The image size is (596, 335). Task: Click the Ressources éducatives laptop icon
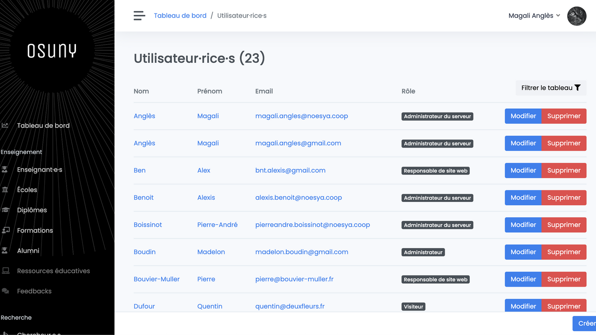5,271
